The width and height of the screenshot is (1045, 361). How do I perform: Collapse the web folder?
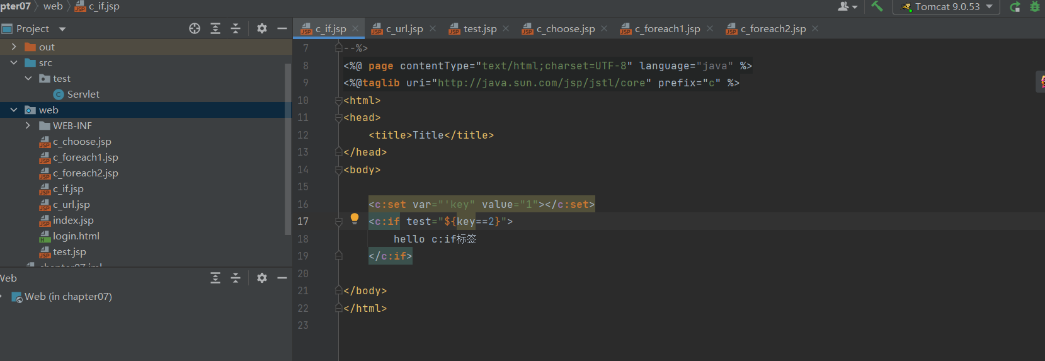[14, 110]
